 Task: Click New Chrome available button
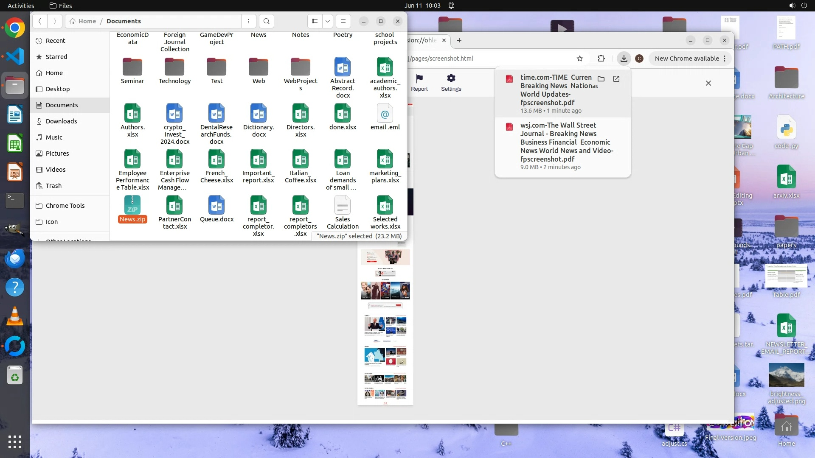[x=687, y=59]
